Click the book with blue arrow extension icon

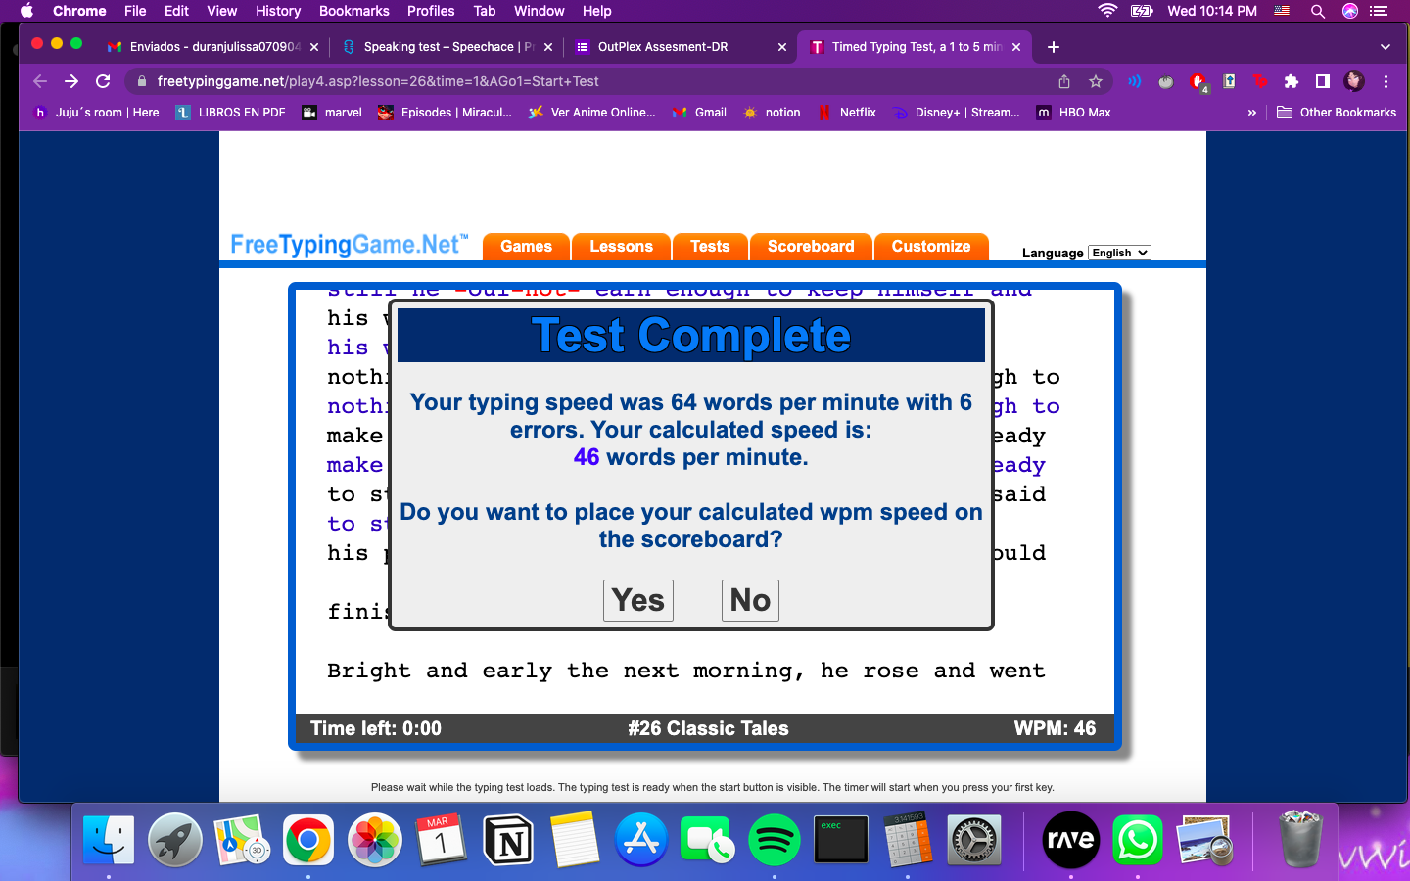(1229, 81)
